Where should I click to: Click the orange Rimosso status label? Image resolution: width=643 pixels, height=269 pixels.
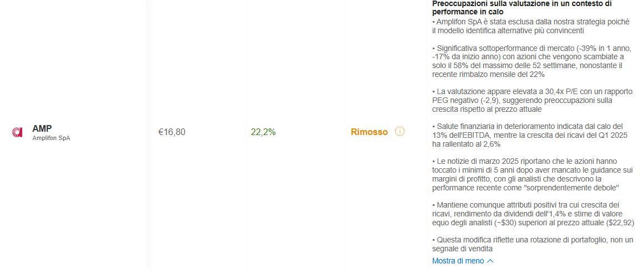(369, 132)
